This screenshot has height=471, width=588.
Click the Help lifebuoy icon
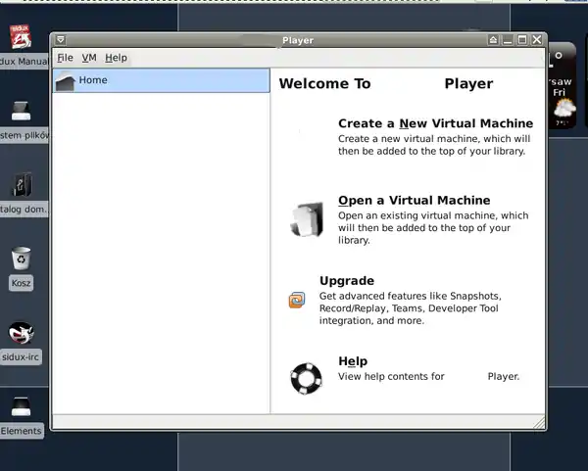(x=306, y=377)
